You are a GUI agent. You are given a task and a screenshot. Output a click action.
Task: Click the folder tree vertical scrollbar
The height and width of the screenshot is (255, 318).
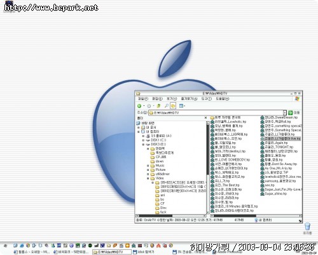coord(207,168)
